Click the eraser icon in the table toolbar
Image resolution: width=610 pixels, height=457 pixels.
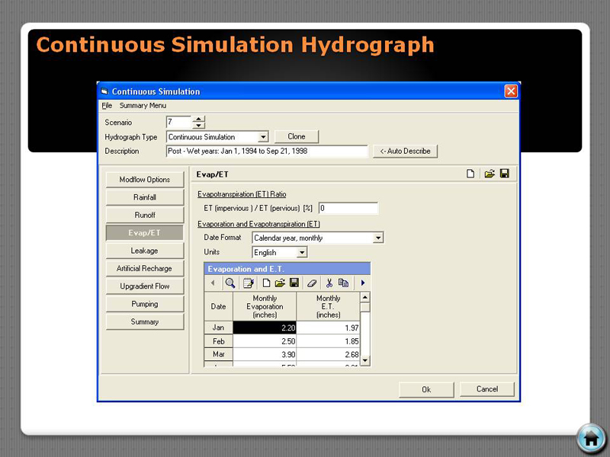(x=310, y=283)
